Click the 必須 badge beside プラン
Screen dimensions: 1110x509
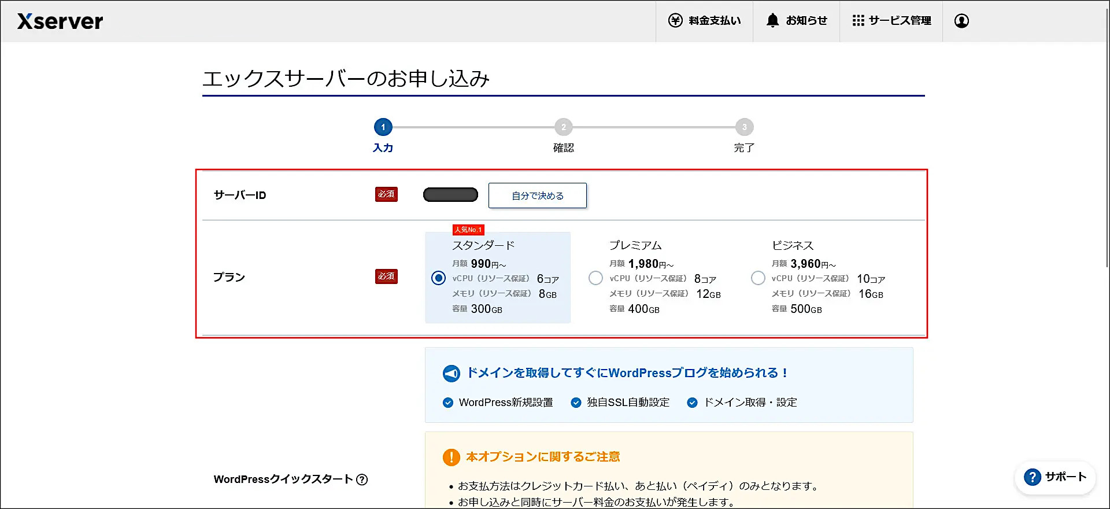click(x=386, y=276)
